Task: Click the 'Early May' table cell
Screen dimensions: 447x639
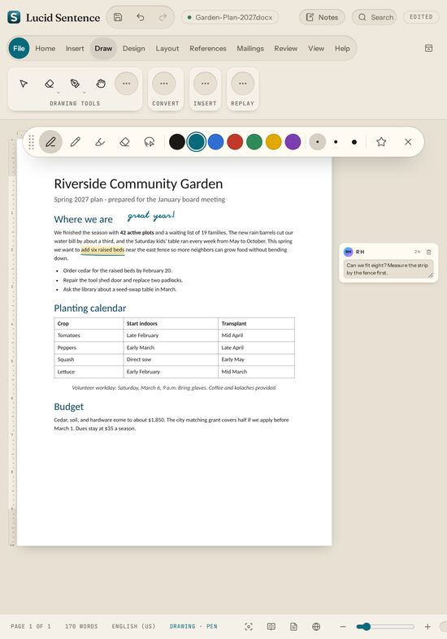Action: click(256, 360)
